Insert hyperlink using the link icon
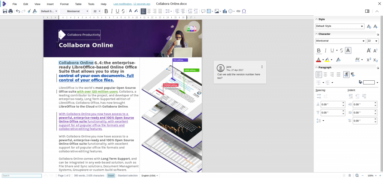This screenshot has width=383, height=179. point(238,11)
